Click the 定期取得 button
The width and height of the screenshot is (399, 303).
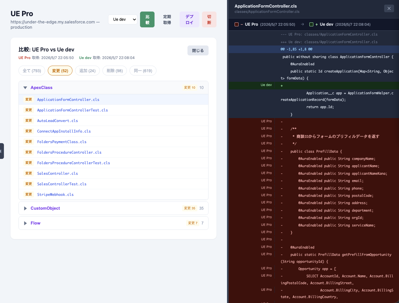coord(167,19)
